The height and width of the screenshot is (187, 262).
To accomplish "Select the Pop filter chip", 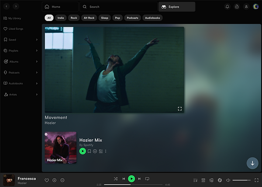I will tap(117, 18).
